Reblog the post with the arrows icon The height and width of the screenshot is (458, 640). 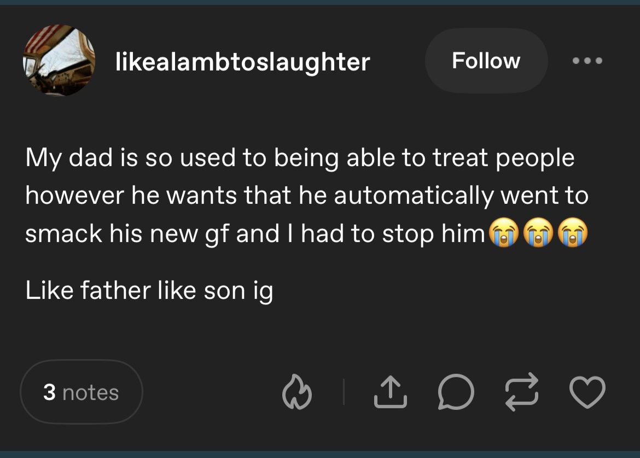point(522,392)
